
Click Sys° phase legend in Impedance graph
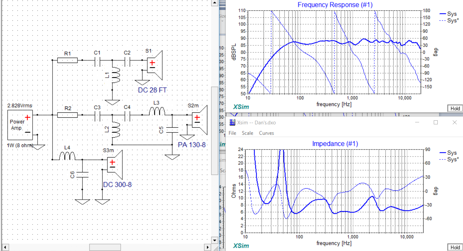point(449,159)
